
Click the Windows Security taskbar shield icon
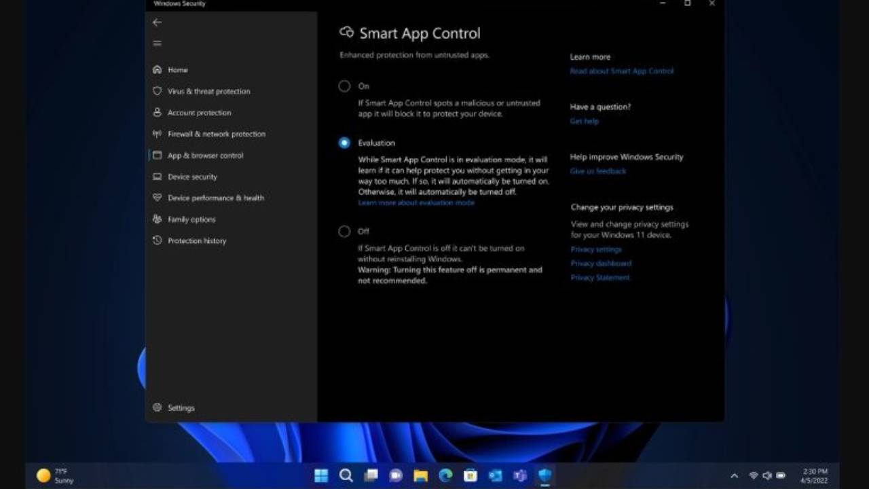tap(544, 475)
